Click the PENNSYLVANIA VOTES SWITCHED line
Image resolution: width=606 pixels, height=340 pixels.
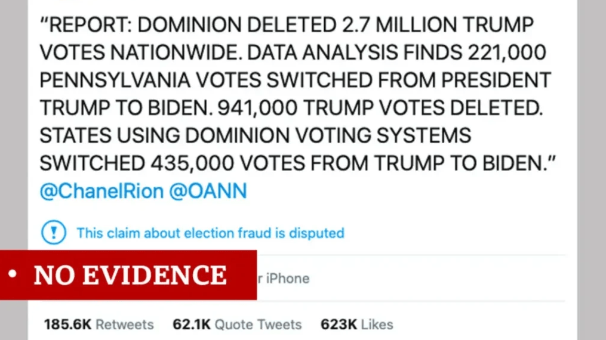[296, 81]
